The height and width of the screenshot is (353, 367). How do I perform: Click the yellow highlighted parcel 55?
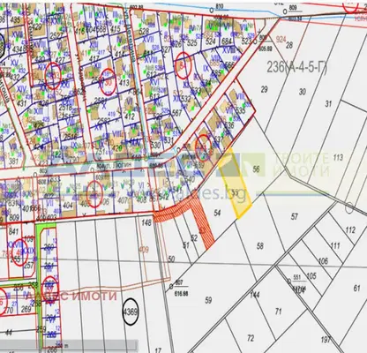pos(235,183)
